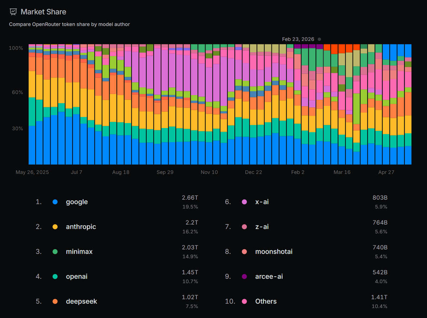This screenshot has height=318, width=427.
Task: Open the x-ai author link
Action: 262,202
